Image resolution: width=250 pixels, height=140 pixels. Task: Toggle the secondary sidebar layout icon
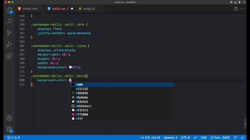239,2
